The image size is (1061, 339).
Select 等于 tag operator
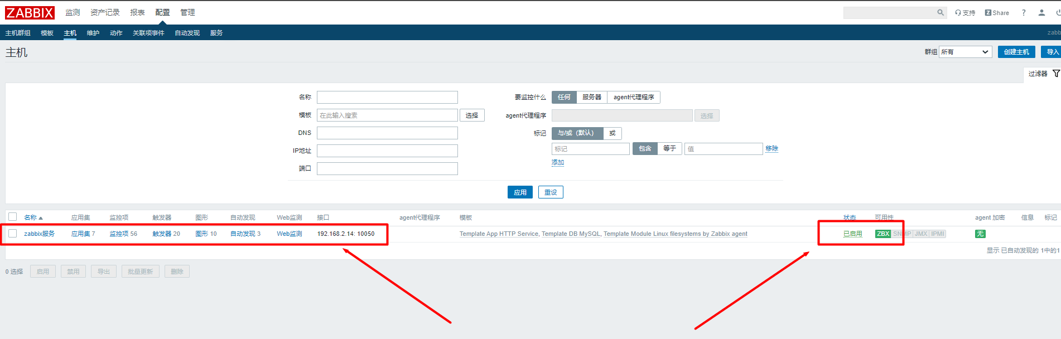click(669, 148)
